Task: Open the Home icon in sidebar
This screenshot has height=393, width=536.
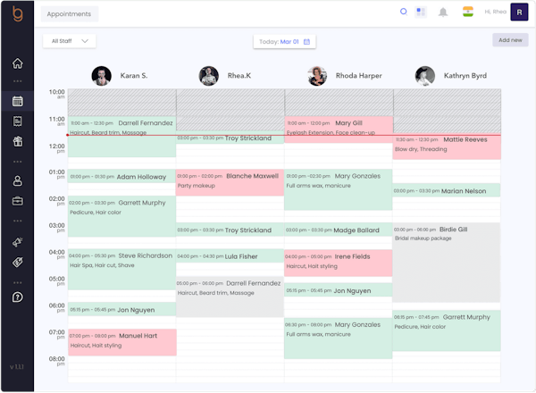Action: pyautogui.click(x=18, y=63)
